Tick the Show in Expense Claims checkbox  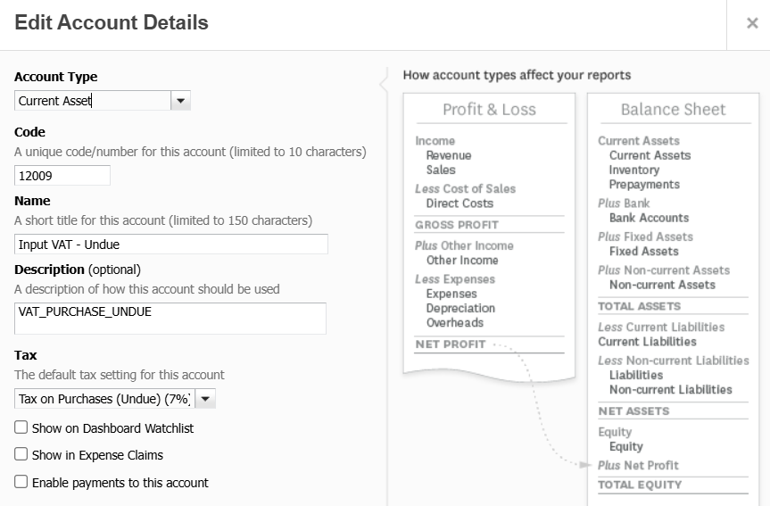21,455
